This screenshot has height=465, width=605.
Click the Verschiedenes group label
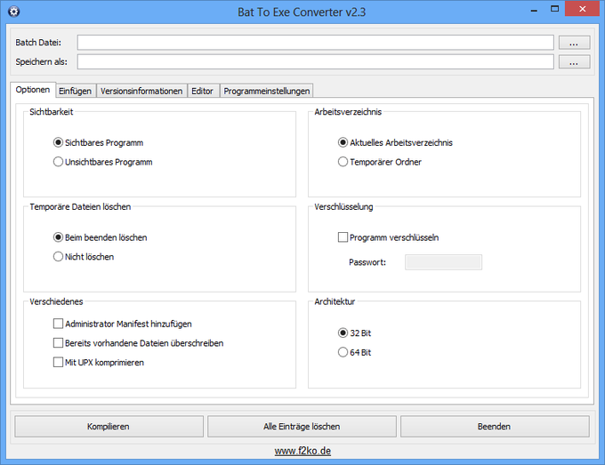point(56,301)
